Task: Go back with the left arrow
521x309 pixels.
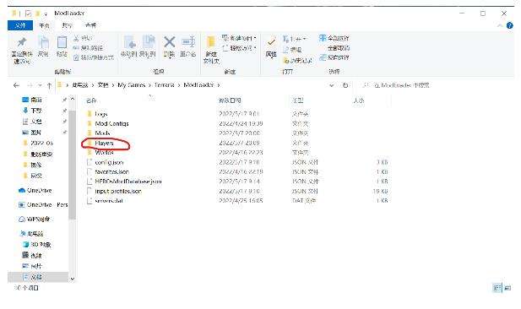Action: 16,85
